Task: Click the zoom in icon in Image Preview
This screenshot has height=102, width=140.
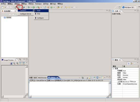Action: 17,63
